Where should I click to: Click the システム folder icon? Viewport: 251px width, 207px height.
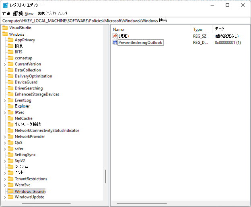click(x=10, y=166)
